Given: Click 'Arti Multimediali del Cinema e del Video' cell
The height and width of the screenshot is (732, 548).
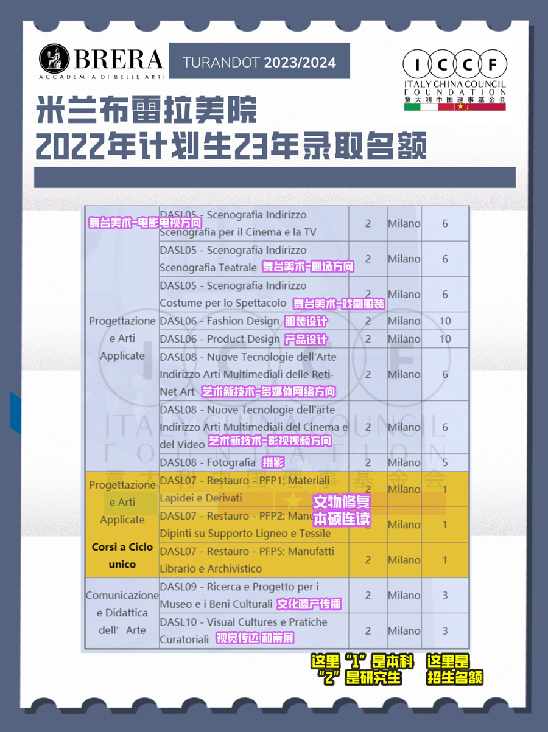Looking at the screenshot, I should coord(254,427).
